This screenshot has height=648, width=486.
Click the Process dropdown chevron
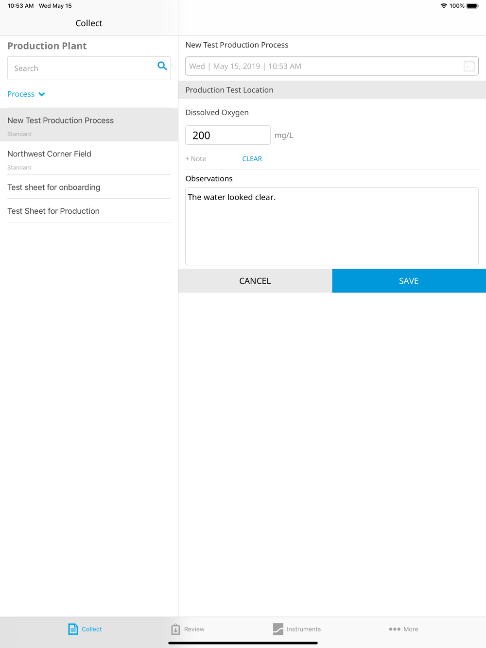pos(42,94)
